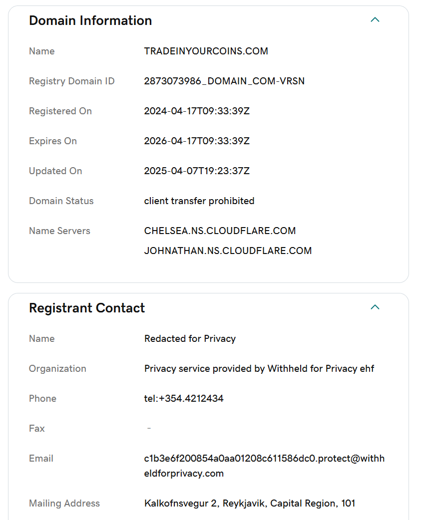
Task: Click the Name Servers label
Action: click(59, 231)
